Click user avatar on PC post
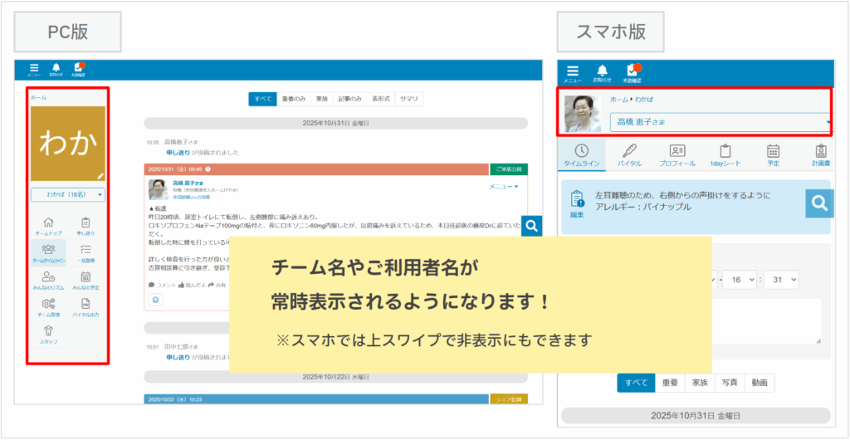This screenshot has height=440, width=850. click(159, 189)
